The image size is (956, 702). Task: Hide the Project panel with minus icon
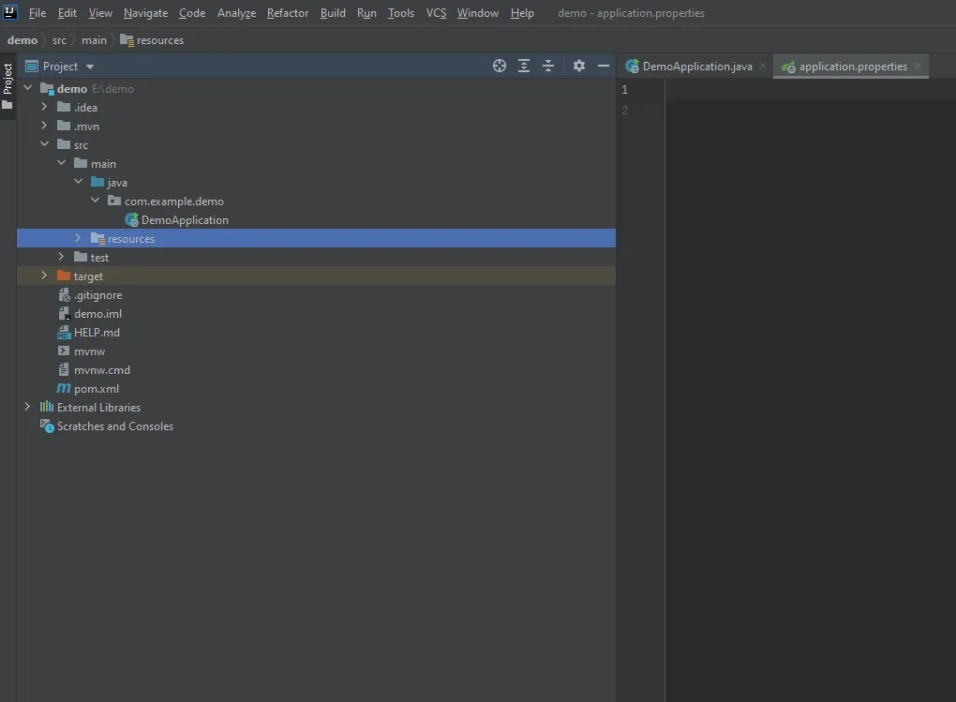604,66
